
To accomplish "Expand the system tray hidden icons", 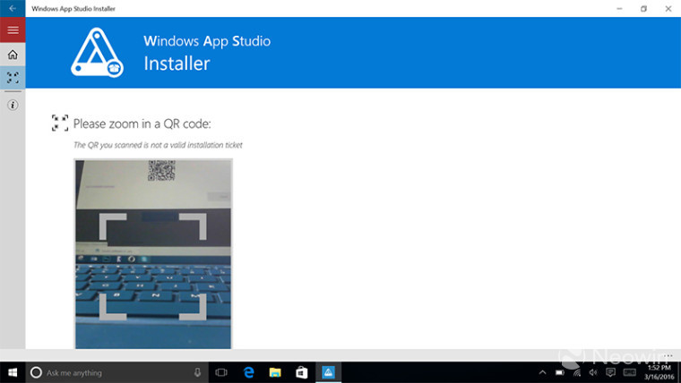I will [543, 372].
